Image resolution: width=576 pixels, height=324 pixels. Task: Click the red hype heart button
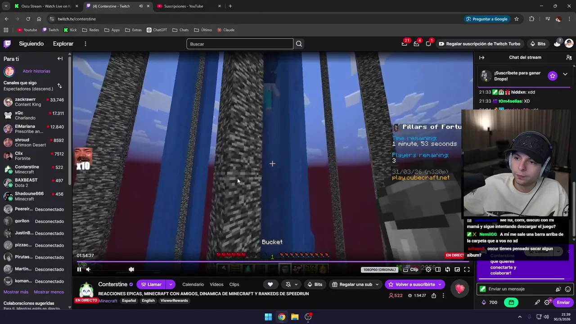click(x=459, y=288)
